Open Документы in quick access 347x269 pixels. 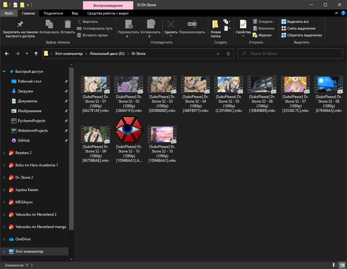click(x=27, y=101)
